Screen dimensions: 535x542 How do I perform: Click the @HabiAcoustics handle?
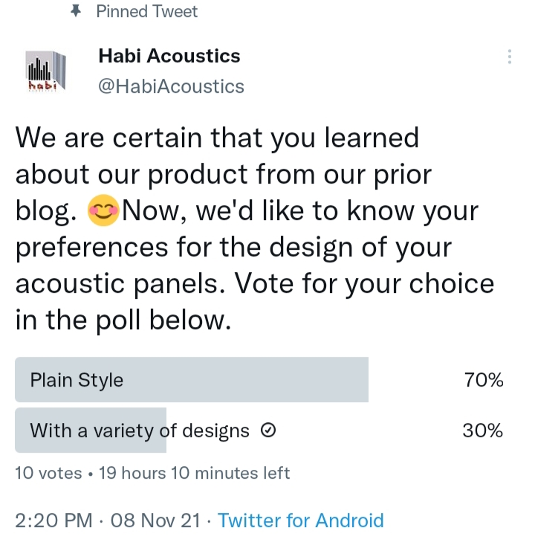[171, 86]
